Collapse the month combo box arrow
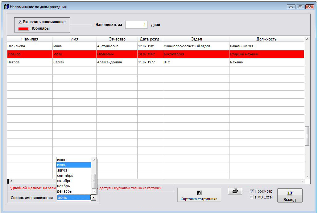This screenshot has height=213, width=318. point(93,198)
